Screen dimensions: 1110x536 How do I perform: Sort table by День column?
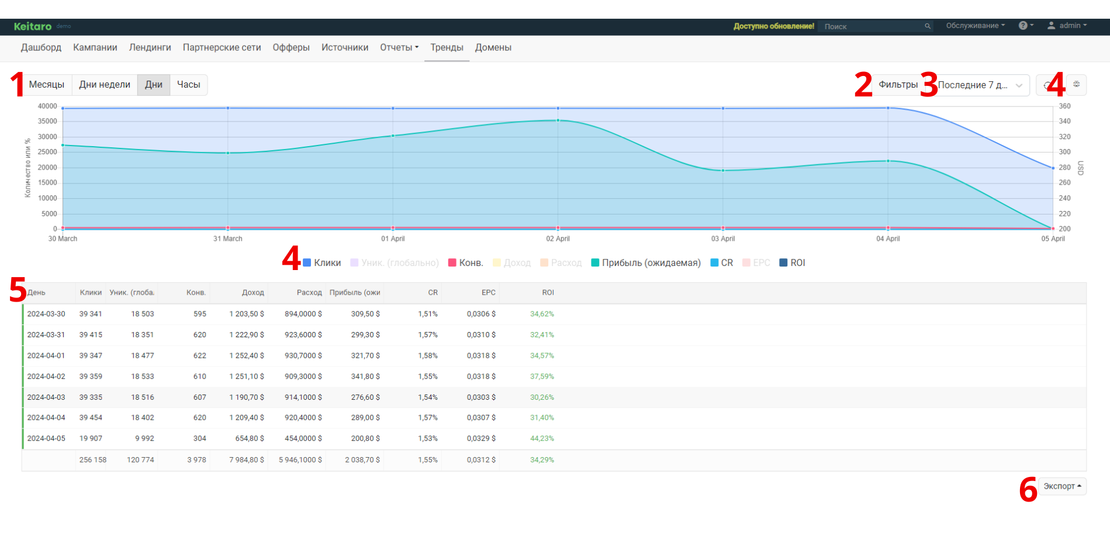[36, 293]
